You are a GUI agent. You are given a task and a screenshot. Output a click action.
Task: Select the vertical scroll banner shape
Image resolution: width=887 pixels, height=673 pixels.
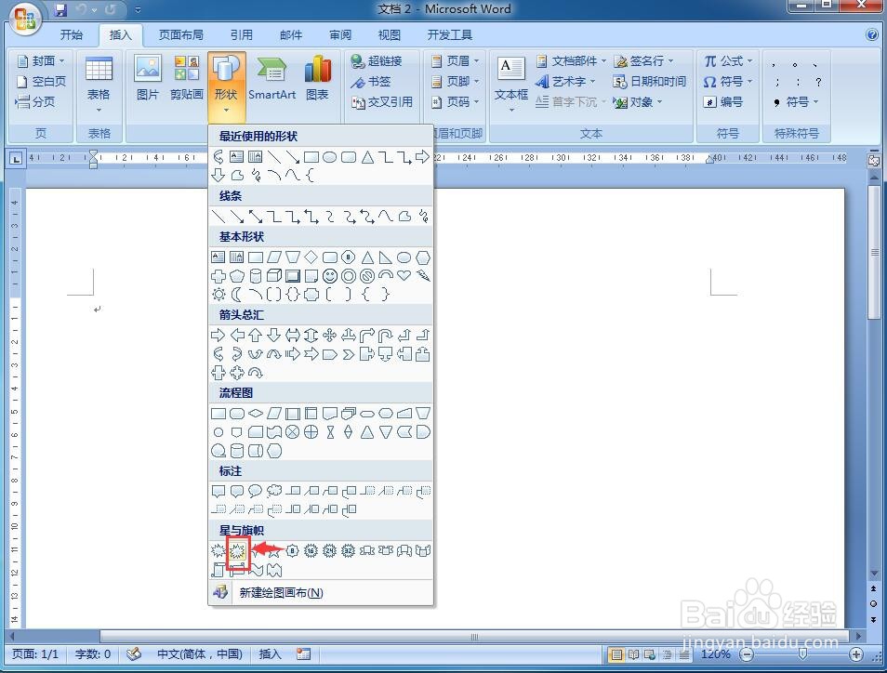tap(218, 570)
